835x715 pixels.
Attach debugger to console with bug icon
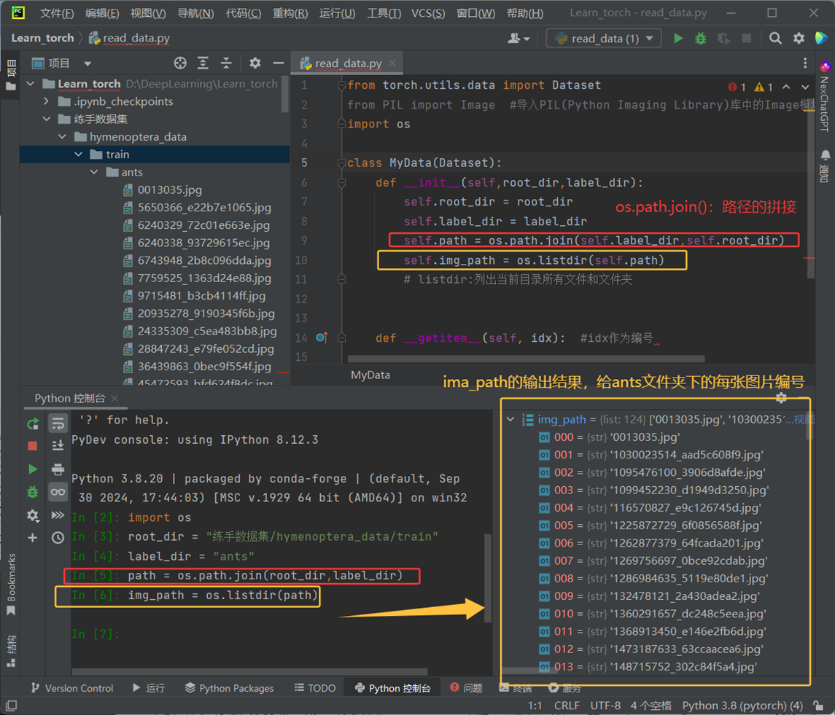[x=33, y=492]
